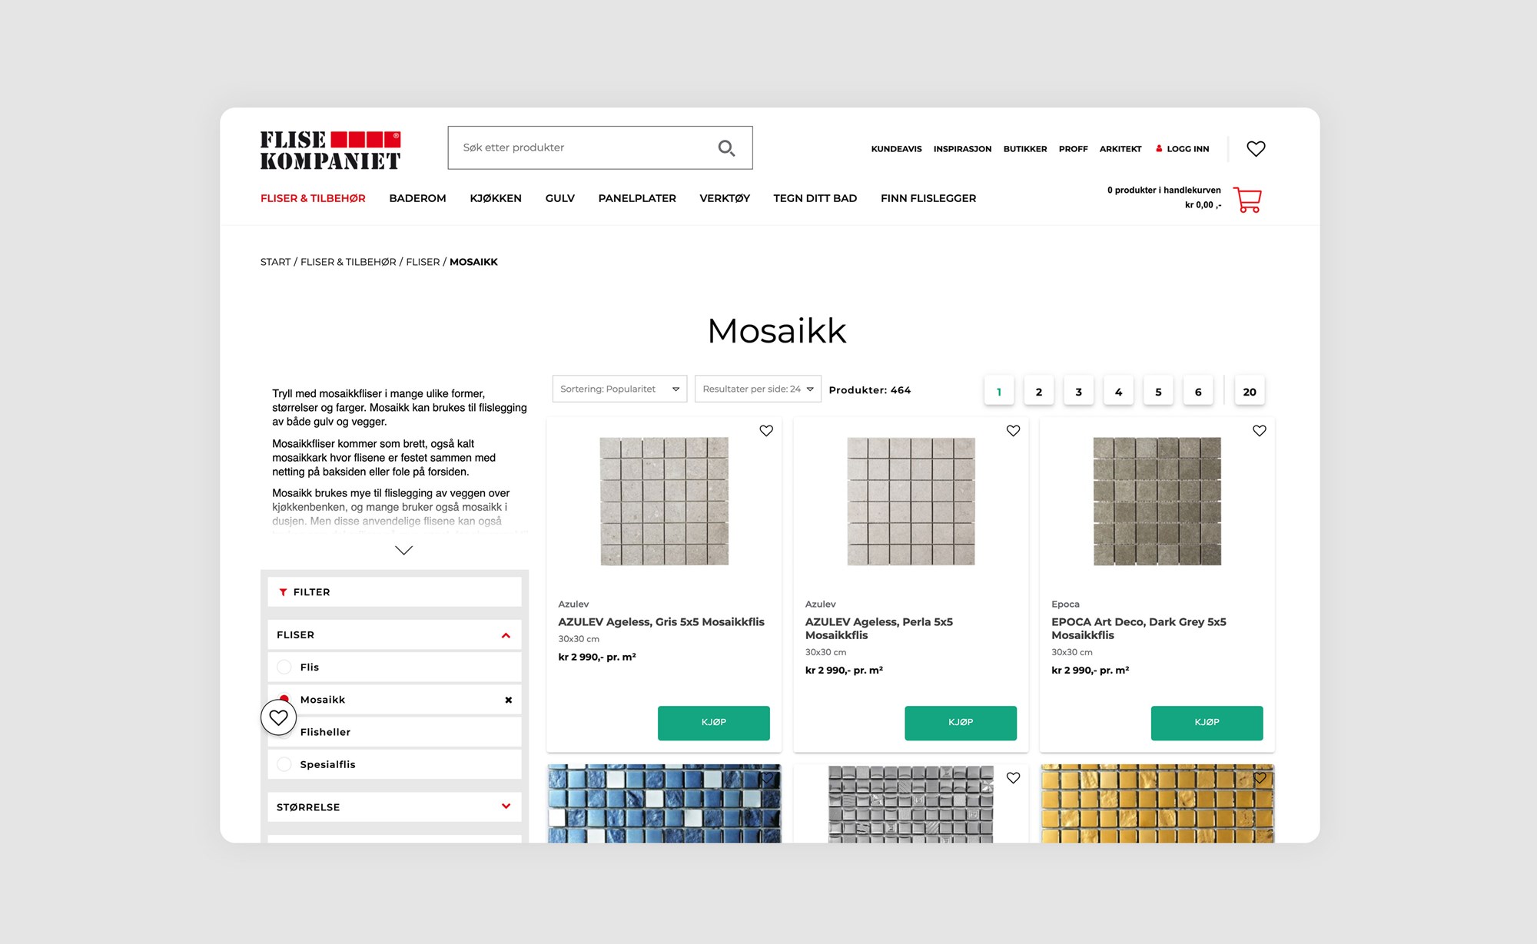Select the Flis radio option
This screenshot has width=1537, height=944.
coord(284,667)
